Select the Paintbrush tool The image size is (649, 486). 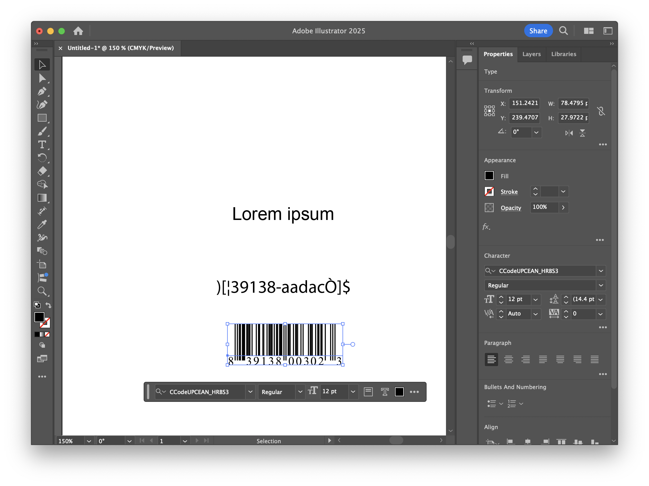(42, 131)
